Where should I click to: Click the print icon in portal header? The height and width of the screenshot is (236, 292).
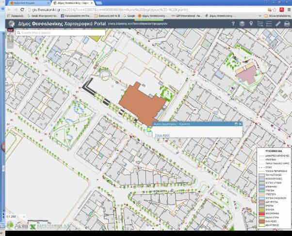coord(287,24)
